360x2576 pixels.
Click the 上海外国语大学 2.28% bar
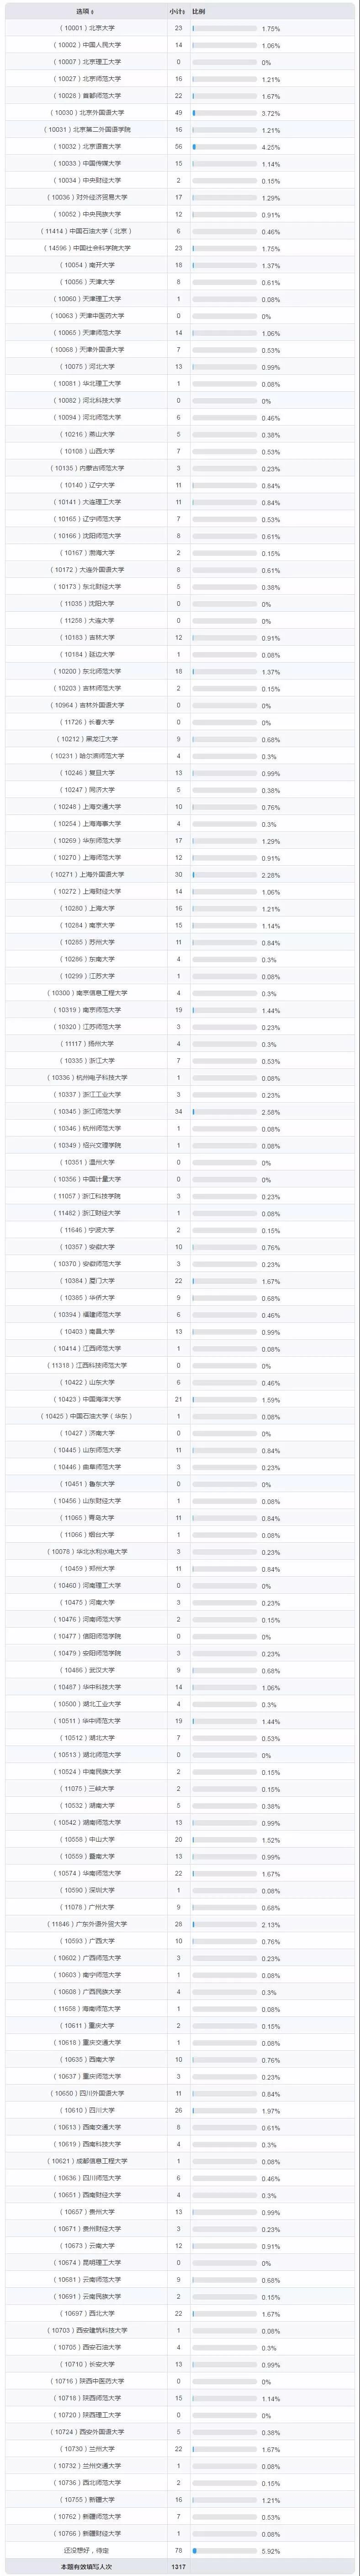pos(224,875)
